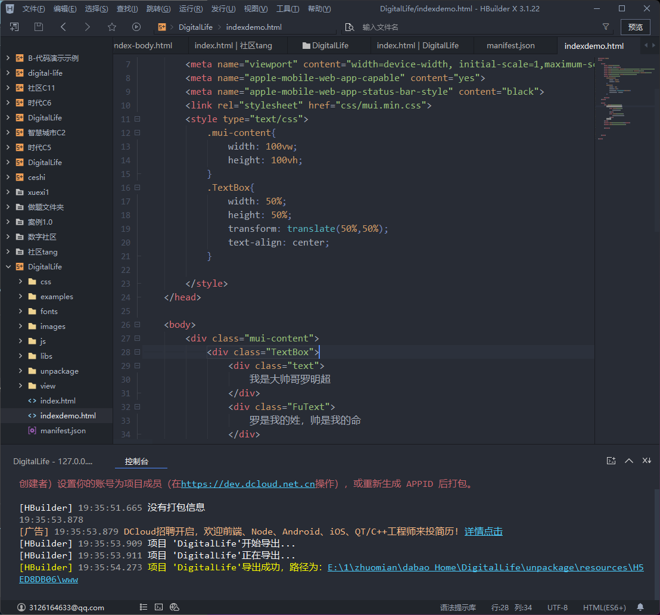This screenshot has height=615, width=660.
Task: Expand the css folder in project tree
Action: click(x=20, y=282)
